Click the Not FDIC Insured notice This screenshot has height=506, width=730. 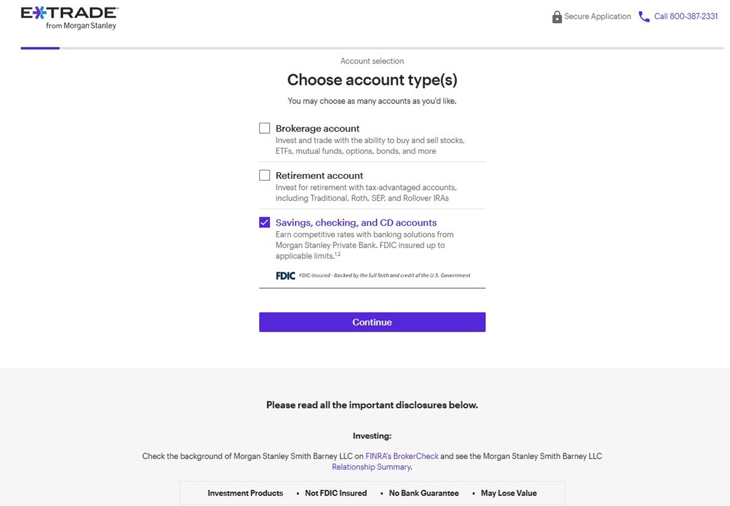point(336,493)
